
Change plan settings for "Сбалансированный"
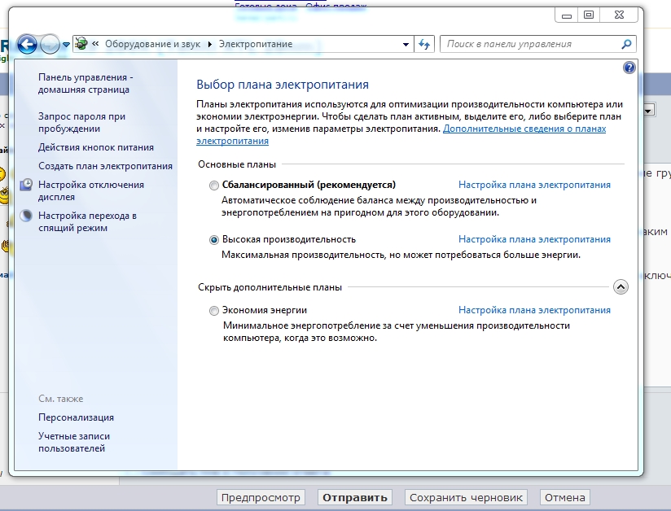click(x=534, y=185)
